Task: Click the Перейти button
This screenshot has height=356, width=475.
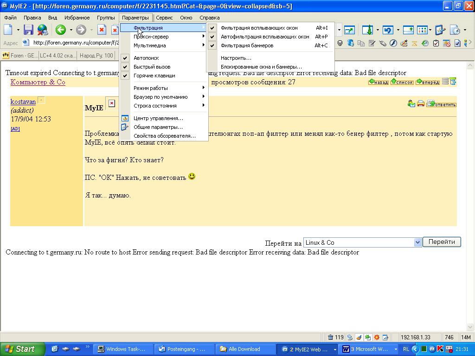Action: (442, 242)
